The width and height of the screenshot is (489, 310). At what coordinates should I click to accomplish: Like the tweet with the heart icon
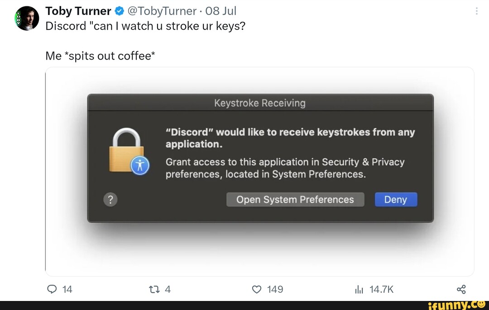pos(257,289)
